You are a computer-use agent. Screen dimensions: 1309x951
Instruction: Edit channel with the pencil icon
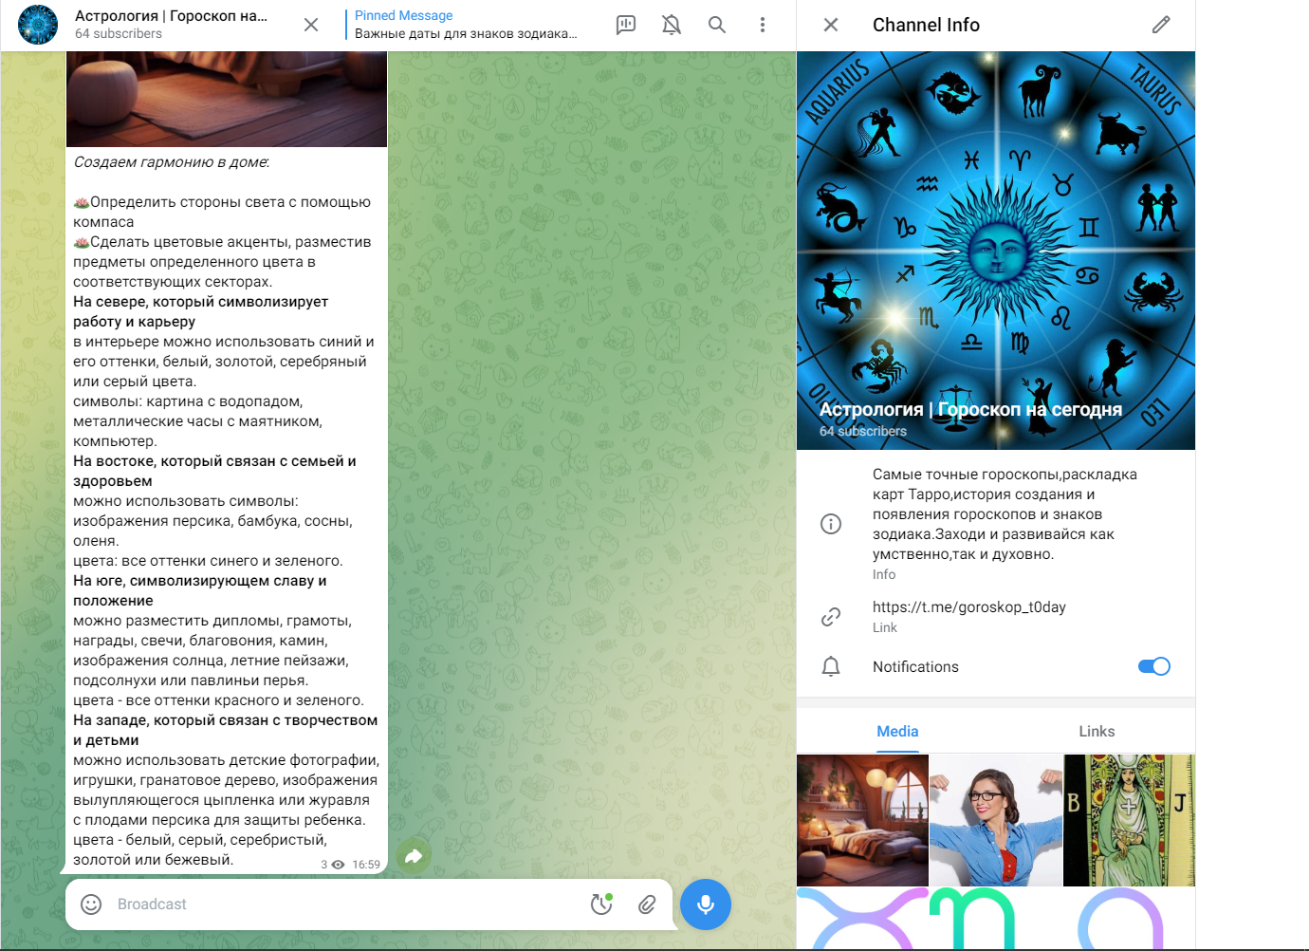[x=1161, y=25]
